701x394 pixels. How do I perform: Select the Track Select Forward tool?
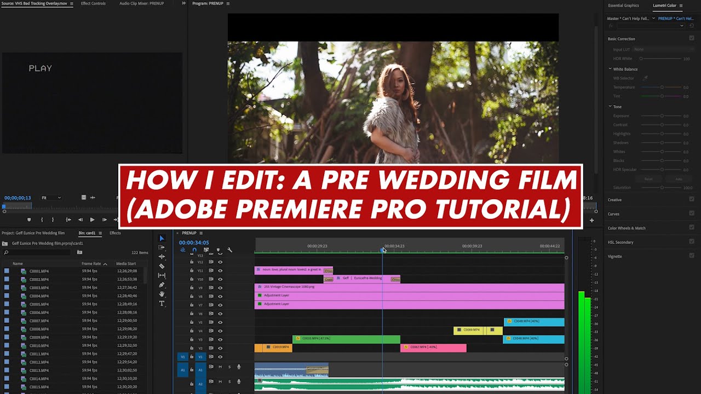click(x=162, y=247)
